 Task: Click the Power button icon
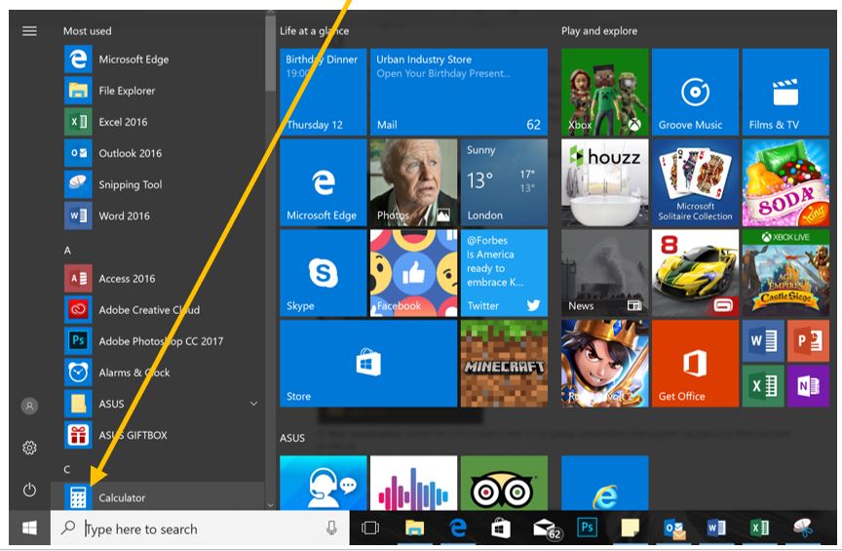[29, 490]
